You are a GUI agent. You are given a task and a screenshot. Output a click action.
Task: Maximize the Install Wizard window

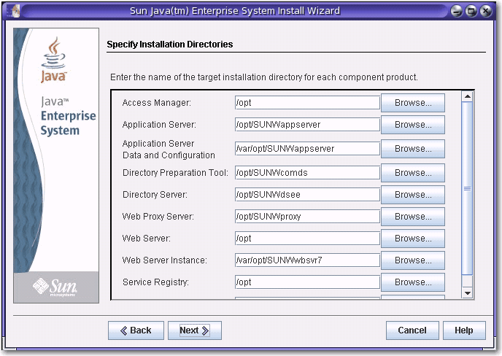pyautogui.click(x=471, y=11)
